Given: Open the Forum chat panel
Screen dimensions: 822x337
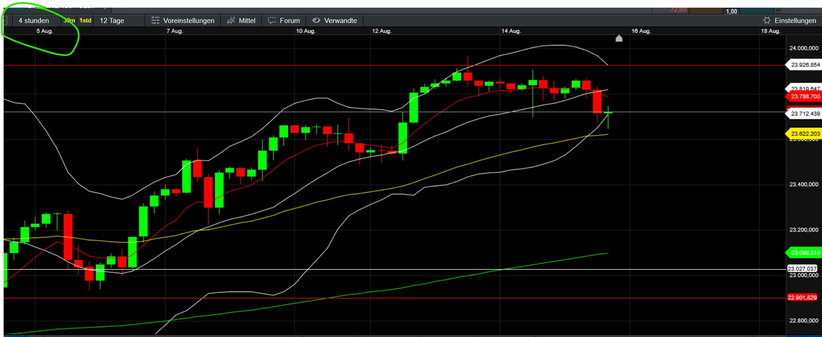Looking at the screenshot, I should pos(284,21).
